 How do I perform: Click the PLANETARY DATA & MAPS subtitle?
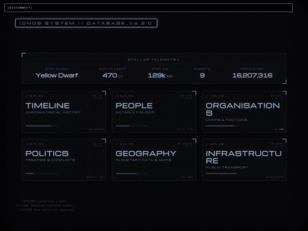144,160
